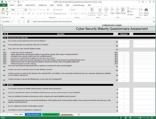Switch to PAGE LAYOUT ribbon tab
The width and height of the screenshot is (156, 119).
coord(30,5)
